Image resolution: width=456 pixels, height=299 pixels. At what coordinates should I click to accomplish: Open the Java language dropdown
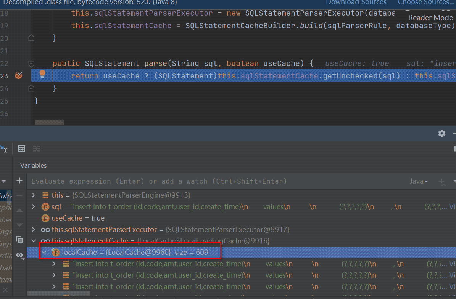click(419, 181)
